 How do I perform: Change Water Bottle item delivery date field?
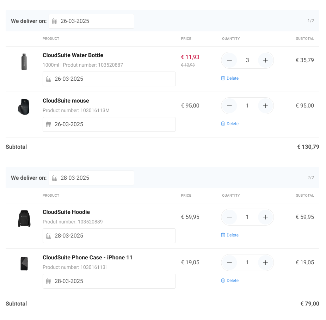[x=109, y=79]
